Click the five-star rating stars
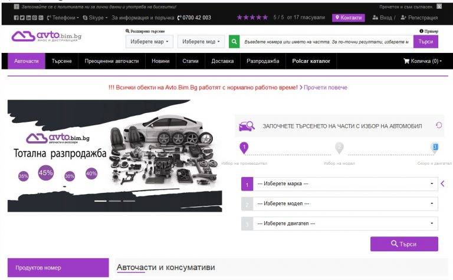This screenshot has width=453, height=280. pos(252,18)
